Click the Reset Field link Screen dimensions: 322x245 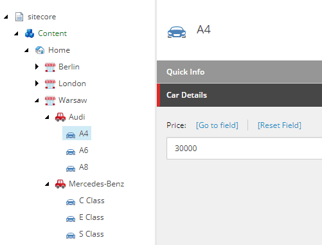tap(280, 125)
